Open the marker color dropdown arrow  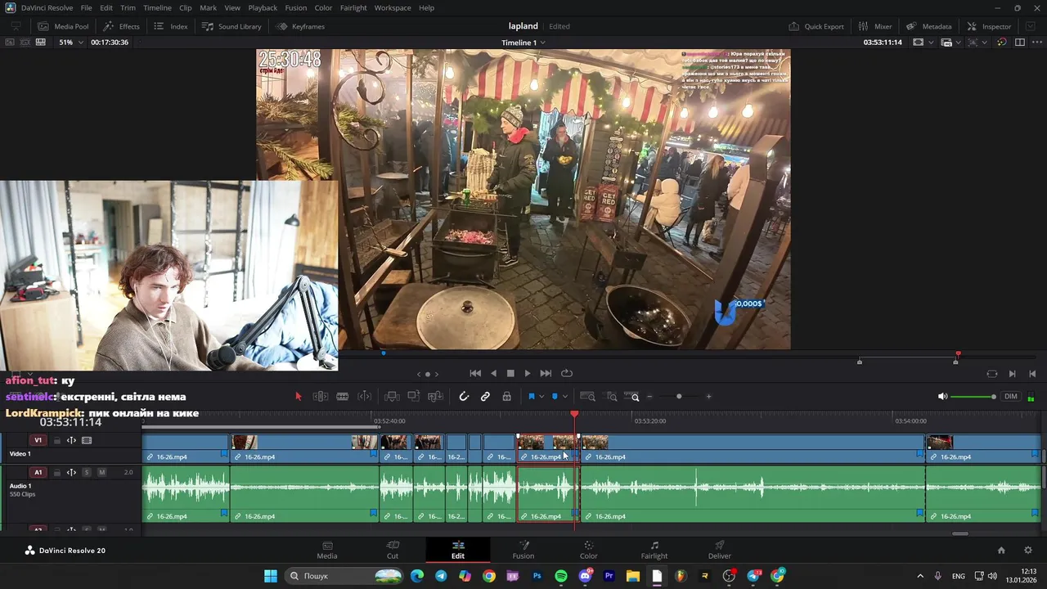[x=564, y=397]
